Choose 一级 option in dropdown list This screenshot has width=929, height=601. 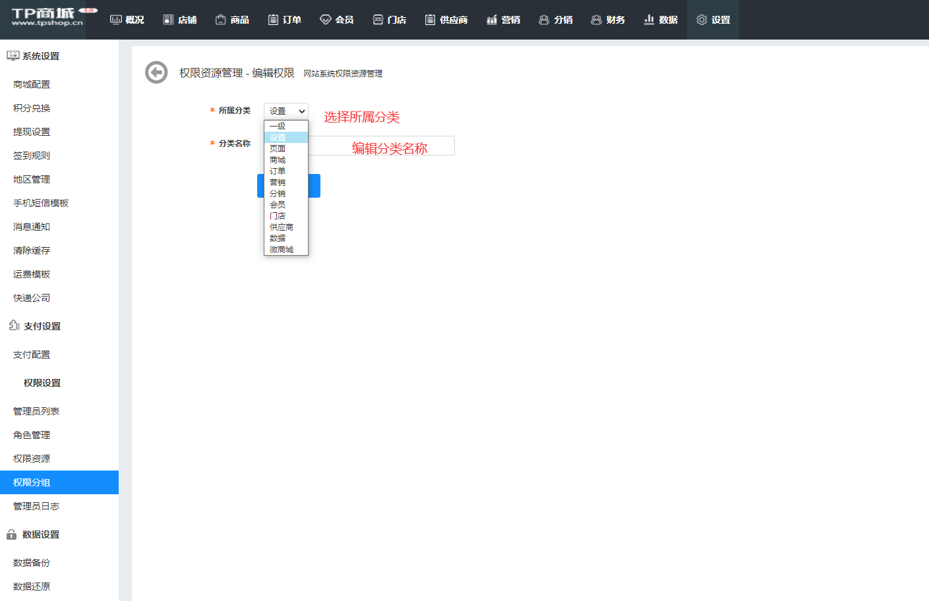pyautogui.click(x=278, y=127)
